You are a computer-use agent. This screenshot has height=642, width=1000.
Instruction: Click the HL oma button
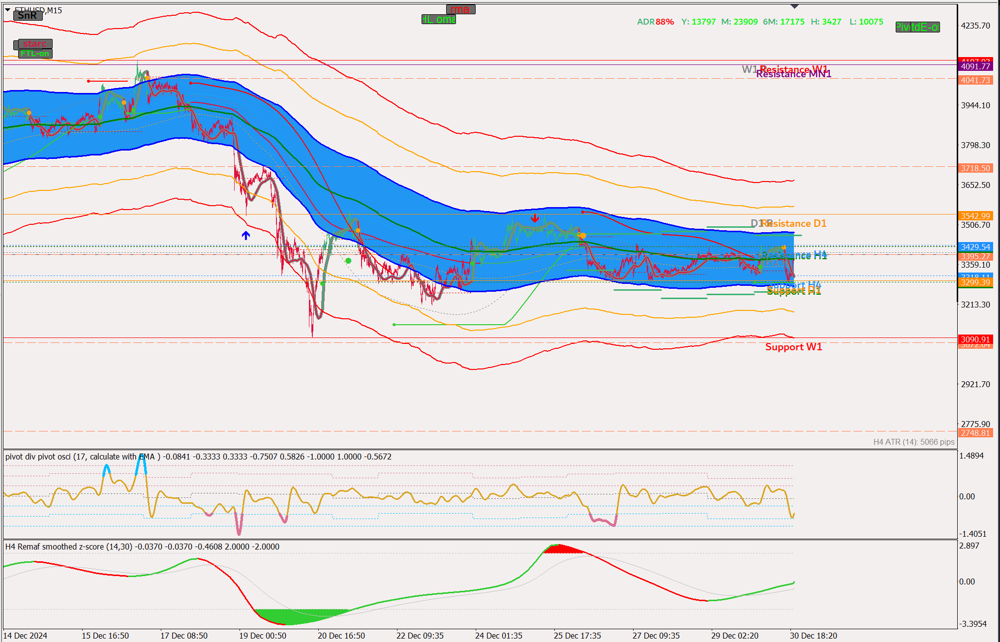[x=439, y=19]
